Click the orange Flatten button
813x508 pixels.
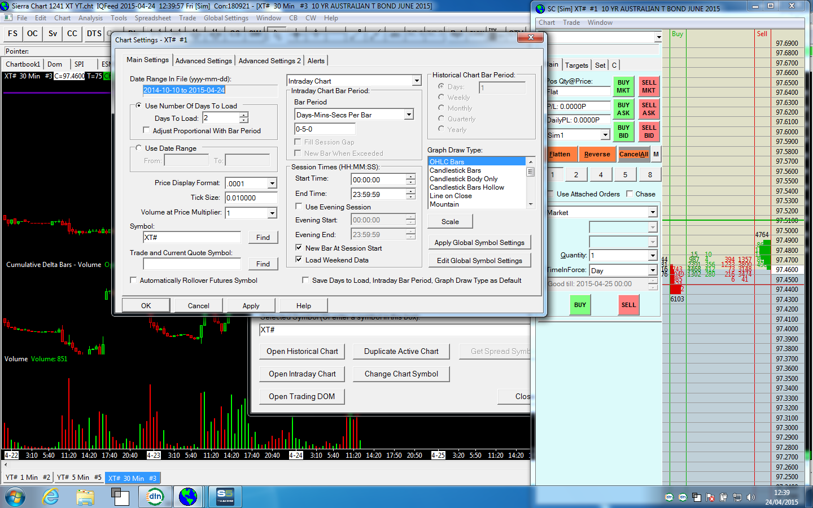coord(560,154)
